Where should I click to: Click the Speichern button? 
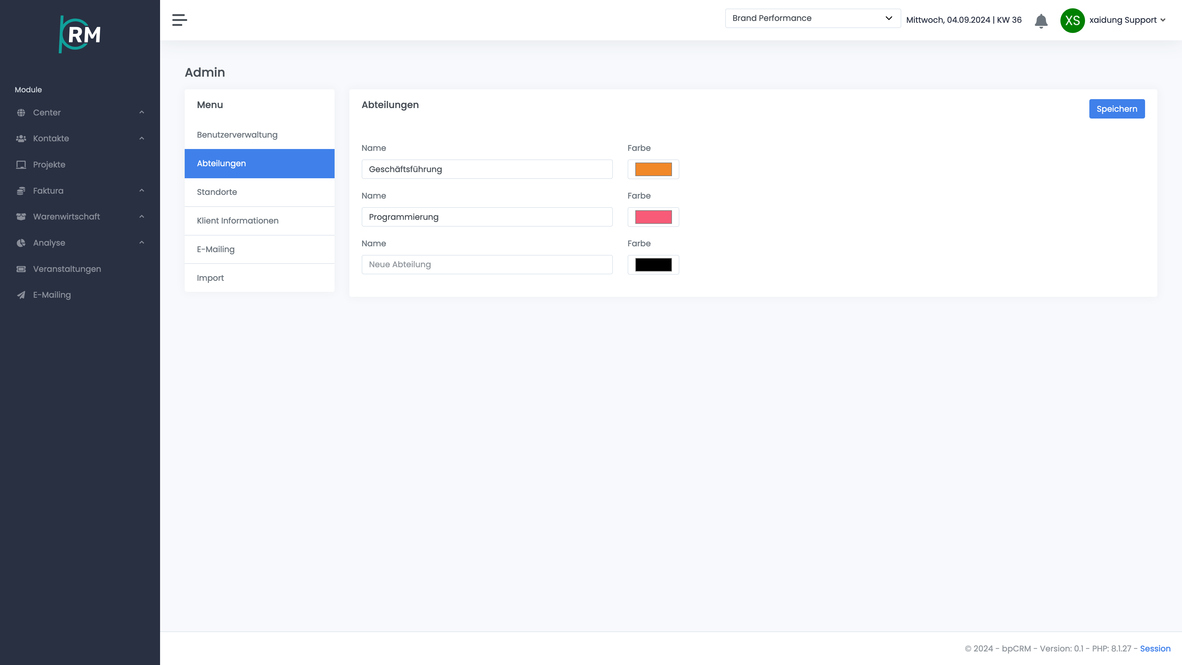pos(1117,109)
